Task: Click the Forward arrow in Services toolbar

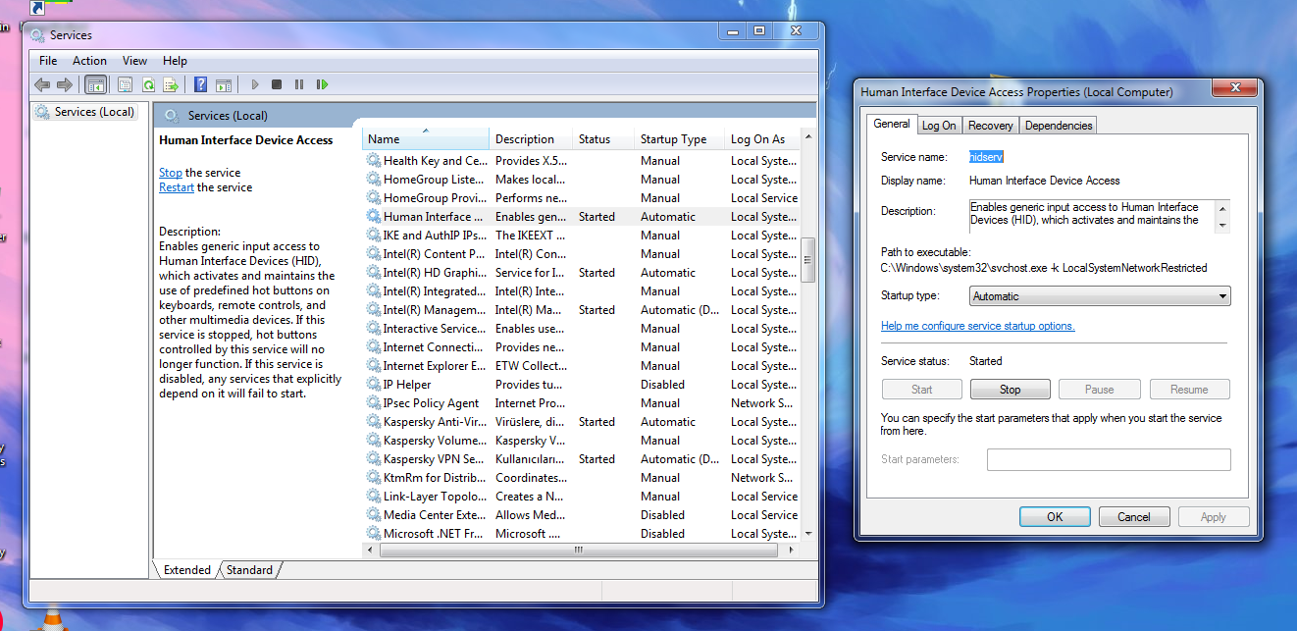Action: tap(65, 85)
